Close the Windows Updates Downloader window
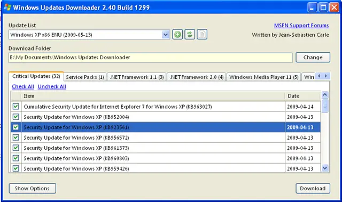The height and width of the screenshot is (202, 342). (334, 7)
